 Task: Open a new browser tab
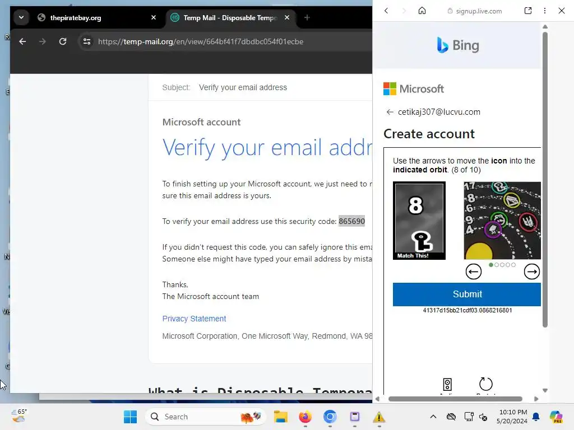coord(307,17)
